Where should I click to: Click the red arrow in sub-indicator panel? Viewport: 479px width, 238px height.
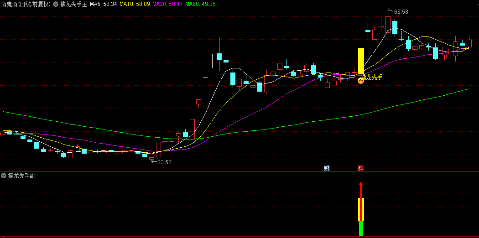[361, 202]
